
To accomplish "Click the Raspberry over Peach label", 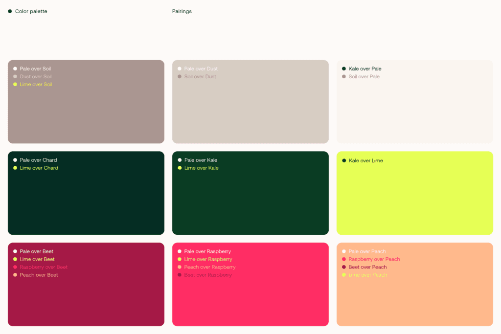I will click(374, 259).
